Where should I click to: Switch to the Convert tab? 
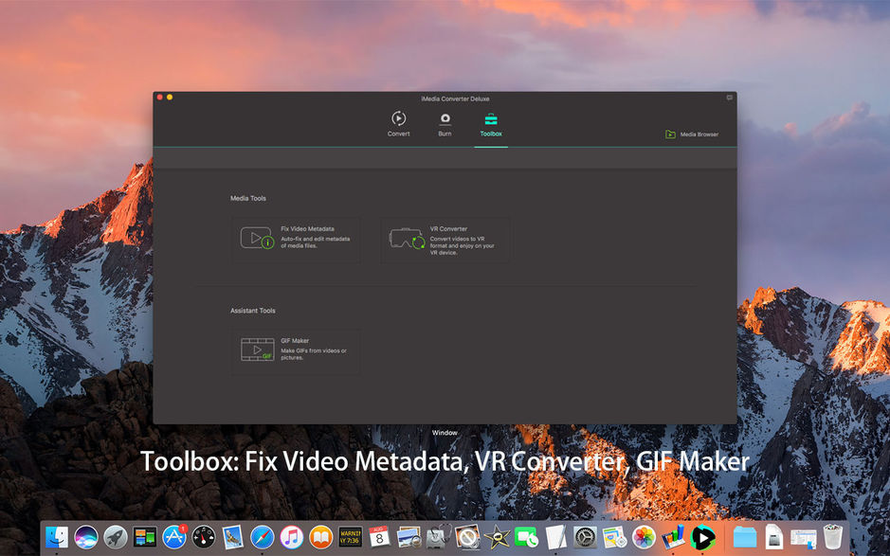coord(398,126)
